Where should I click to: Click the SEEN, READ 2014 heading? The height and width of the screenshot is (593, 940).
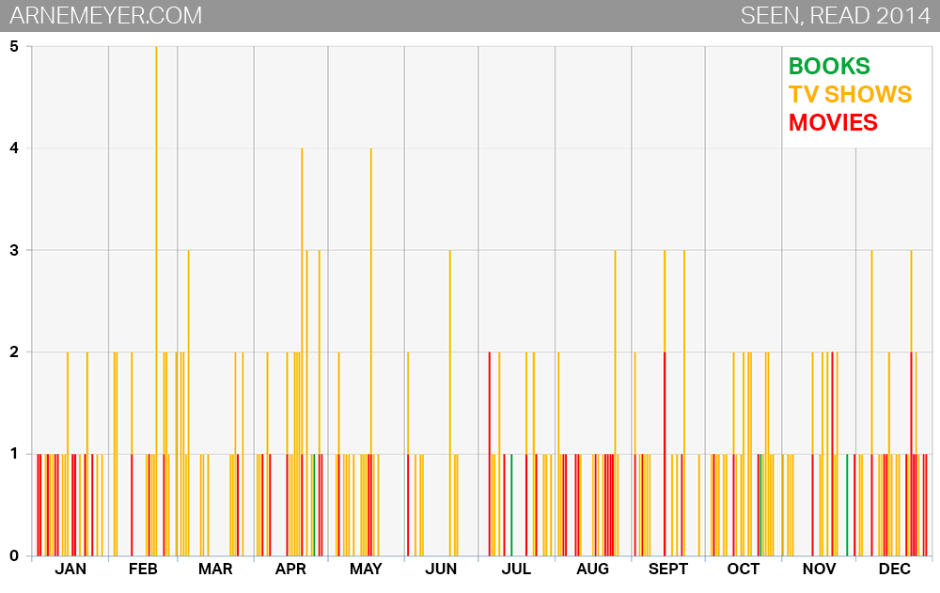click(x=835, y=16)
